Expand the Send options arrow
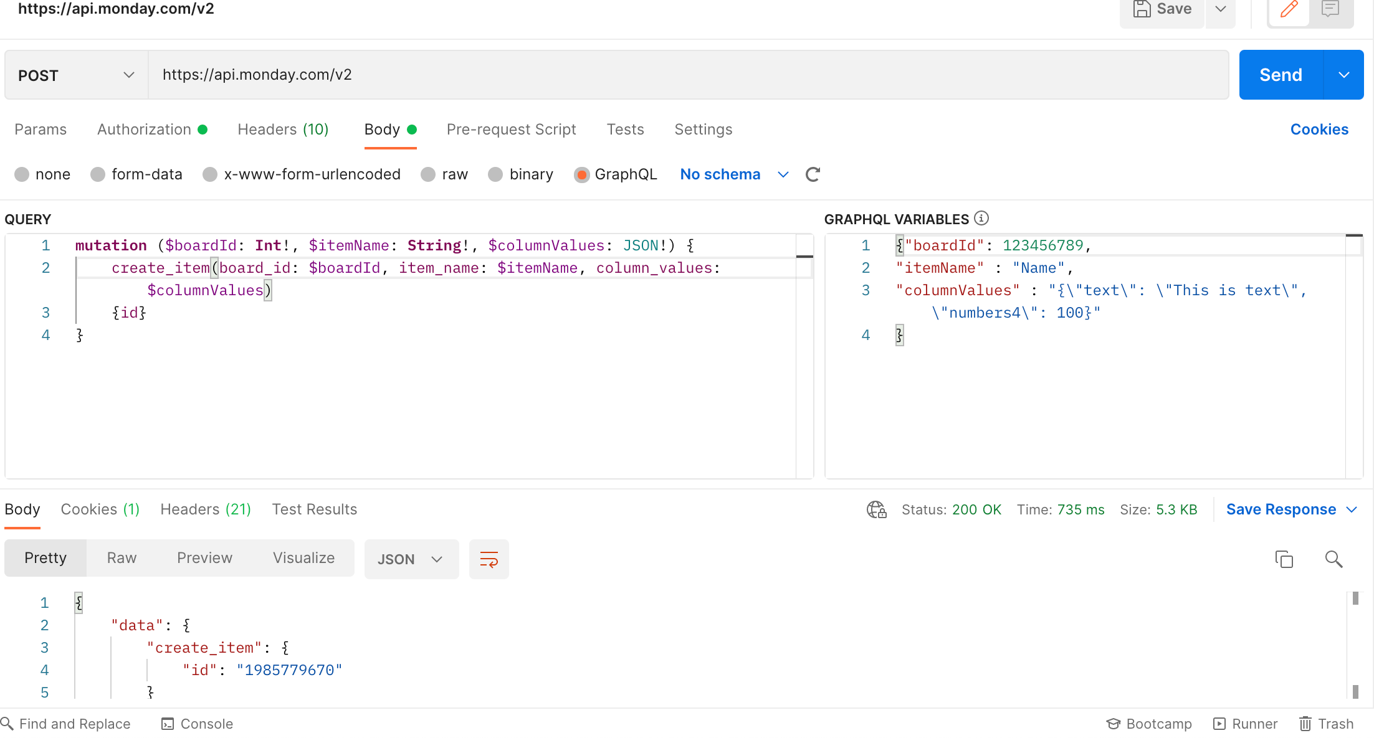 point(1344,75)
